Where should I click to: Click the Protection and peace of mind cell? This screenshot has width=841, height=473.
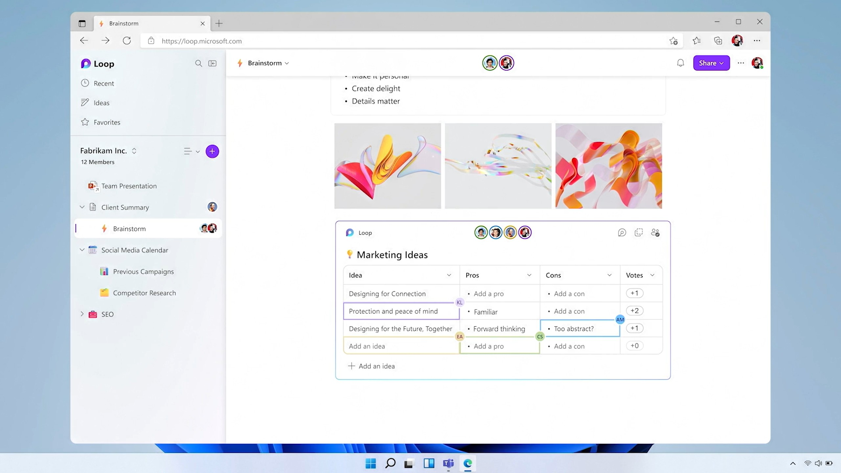(x=401, y=311)
